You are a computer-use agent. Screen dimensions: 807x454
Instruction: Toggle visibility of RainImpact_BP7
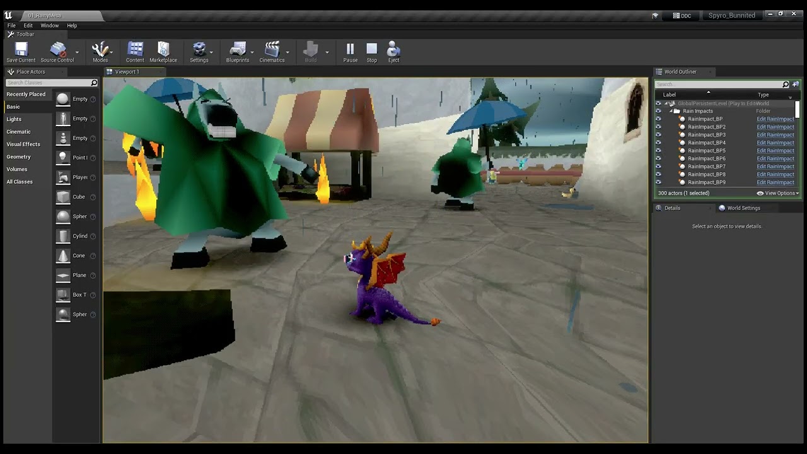(x=658, y=166)
